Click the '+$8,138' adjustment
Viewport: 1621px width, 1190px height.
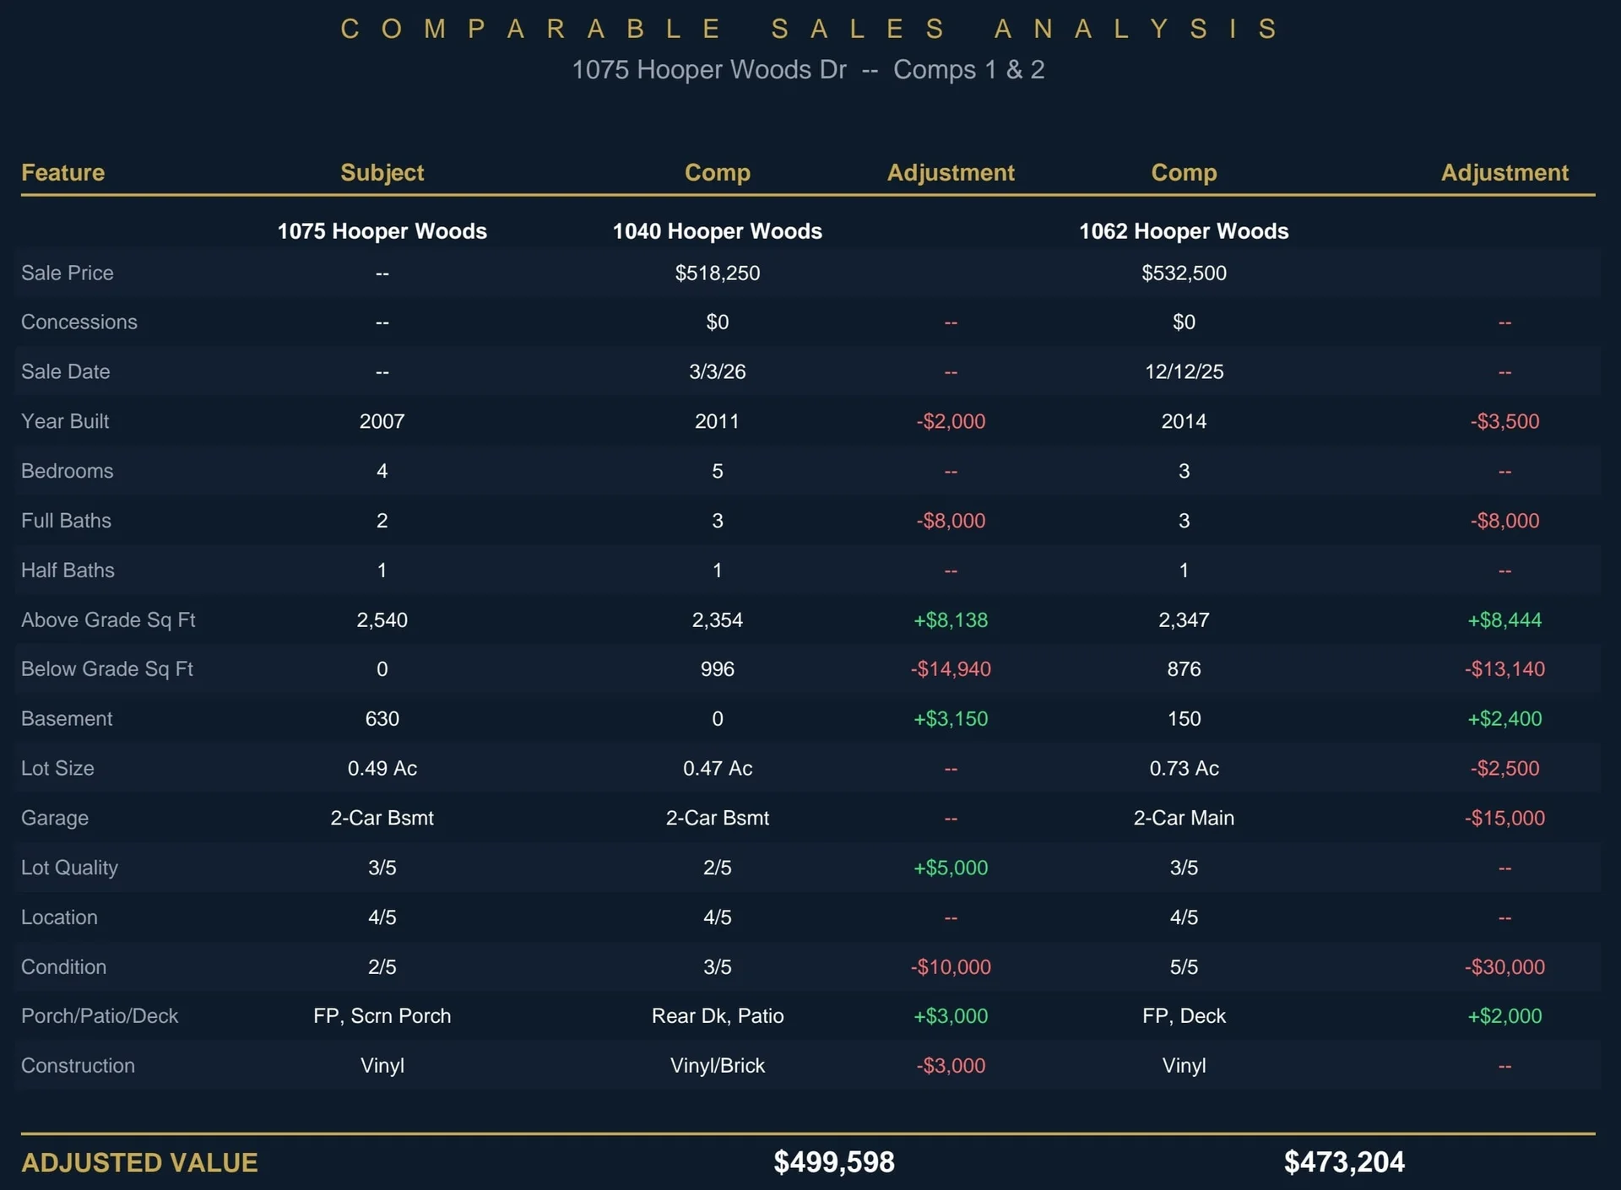coord(951,619)
